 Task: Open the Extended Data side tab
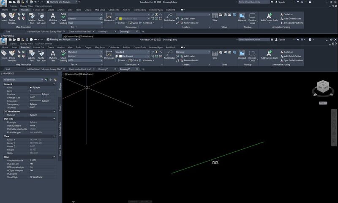pos(60,130)
